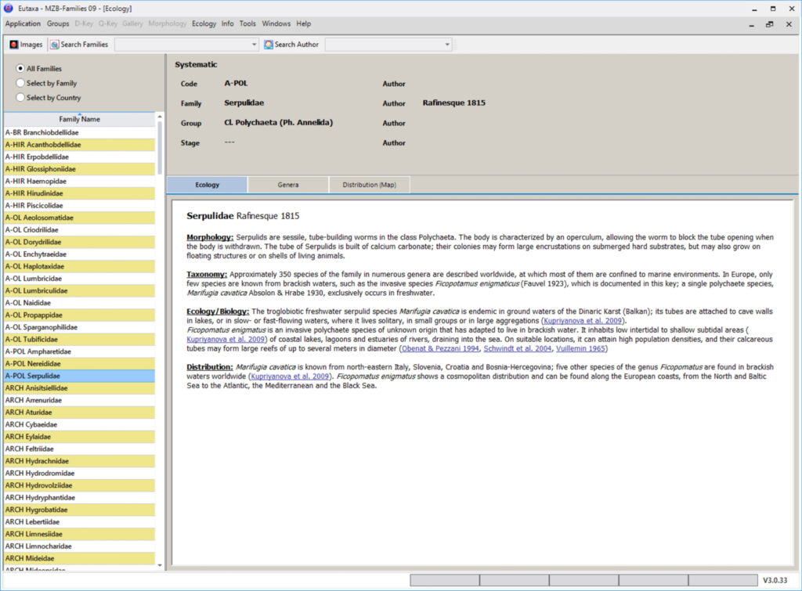Select A-BR Branchiobdellidae in the family list
Screen dimensions: 802x591
79,132
